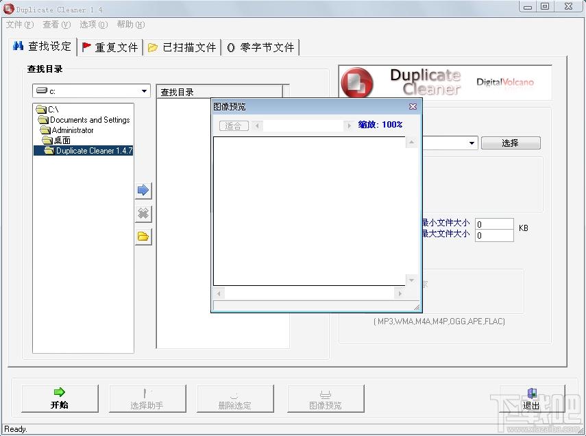Add selected folder with blue arrow button
Image resolution: width=586 pixels, height=436 pixels.
143,191
